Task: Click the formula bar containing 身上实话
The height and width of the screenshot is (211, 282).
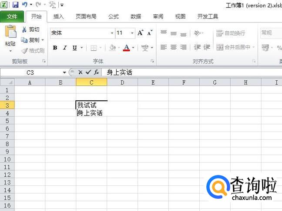Action: pyautogui.click(x=192, y=73)
